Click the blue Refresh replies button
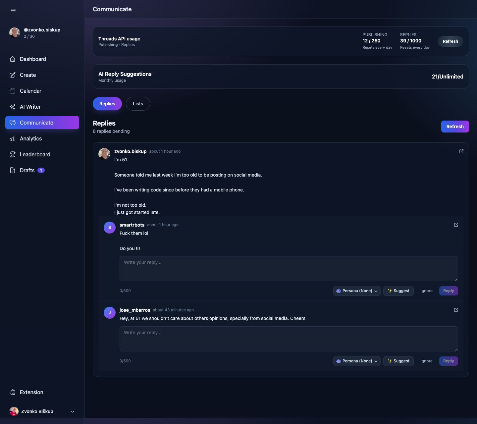The width and height of the screenshot is (477, 424). (455, 127)
